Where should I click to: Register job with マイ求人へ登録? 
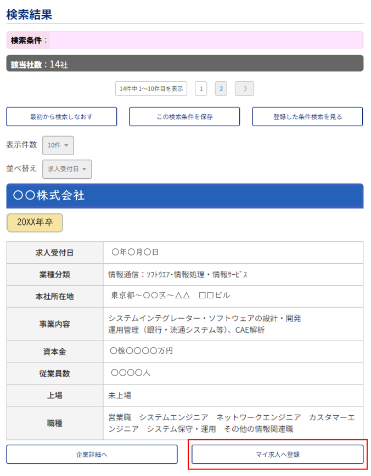coord(277,455)
